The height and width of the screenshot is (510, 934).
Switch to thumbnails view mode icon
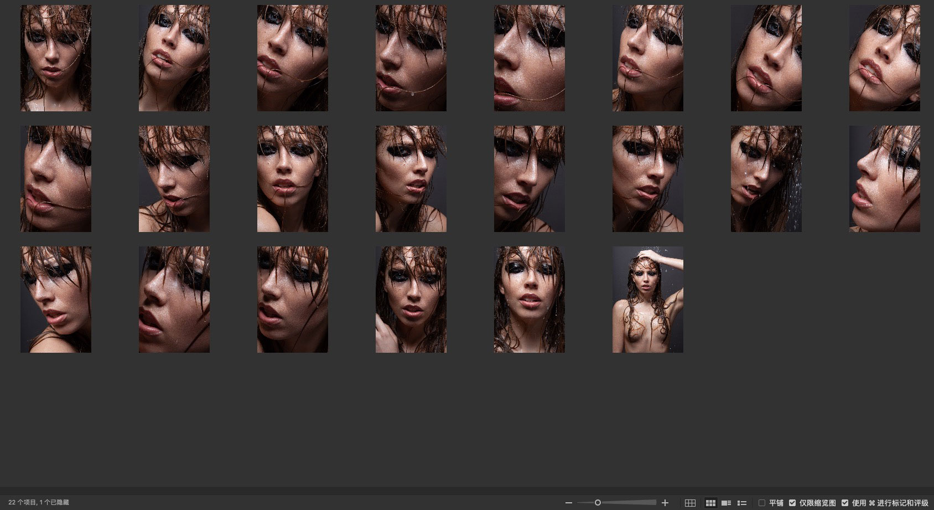[710, 503]
